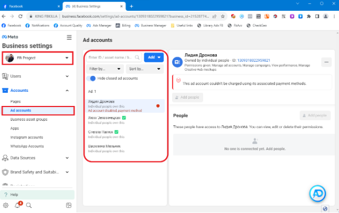The width and height of the screenshot is (339, 213).
Task: Expand the Users section chevron
Action: (67, 76)
